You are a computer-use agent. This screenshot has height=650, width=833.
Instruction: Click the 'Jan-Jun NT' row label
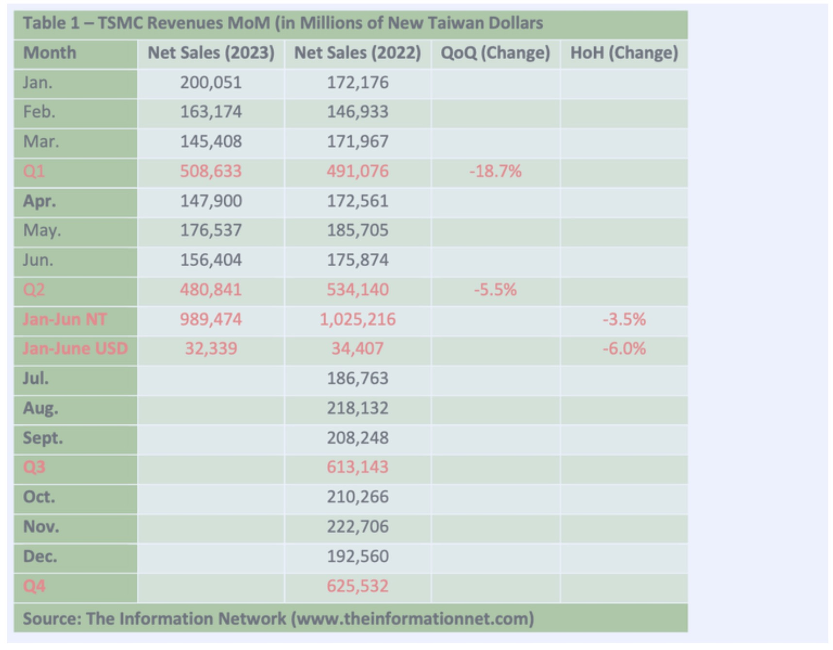coord(65,319)
